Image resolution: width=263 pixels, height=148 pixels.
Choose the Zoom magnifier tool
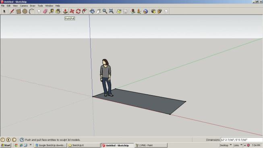click(105, 11)
